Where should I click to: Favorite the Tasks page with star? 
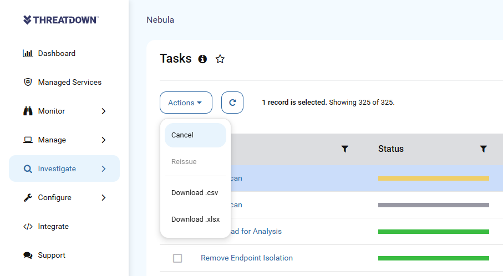[220, 59]
